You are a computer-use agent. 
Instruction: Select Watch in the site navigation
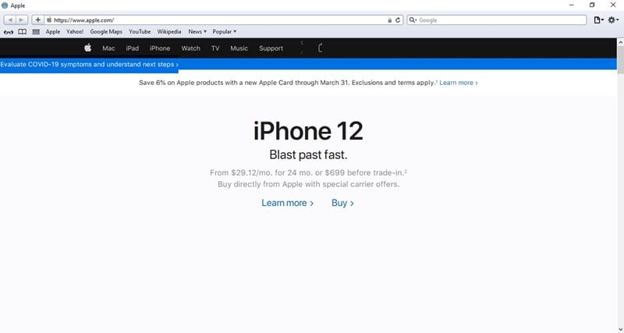pos(190,48)
